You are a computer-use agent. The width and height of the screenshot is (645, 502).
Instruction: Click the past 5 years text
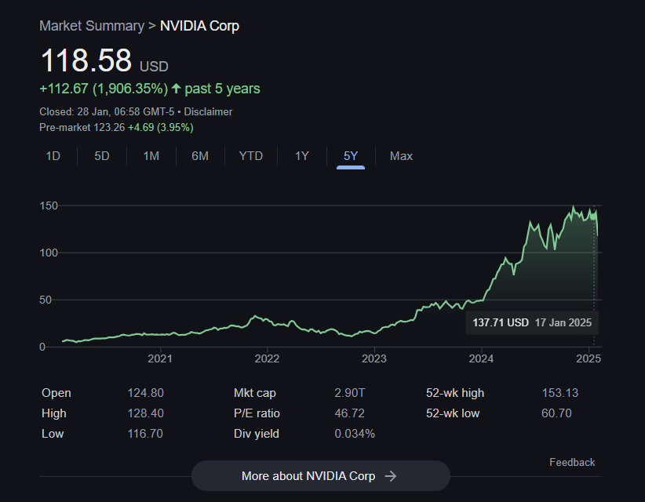[x=223, y=89]
